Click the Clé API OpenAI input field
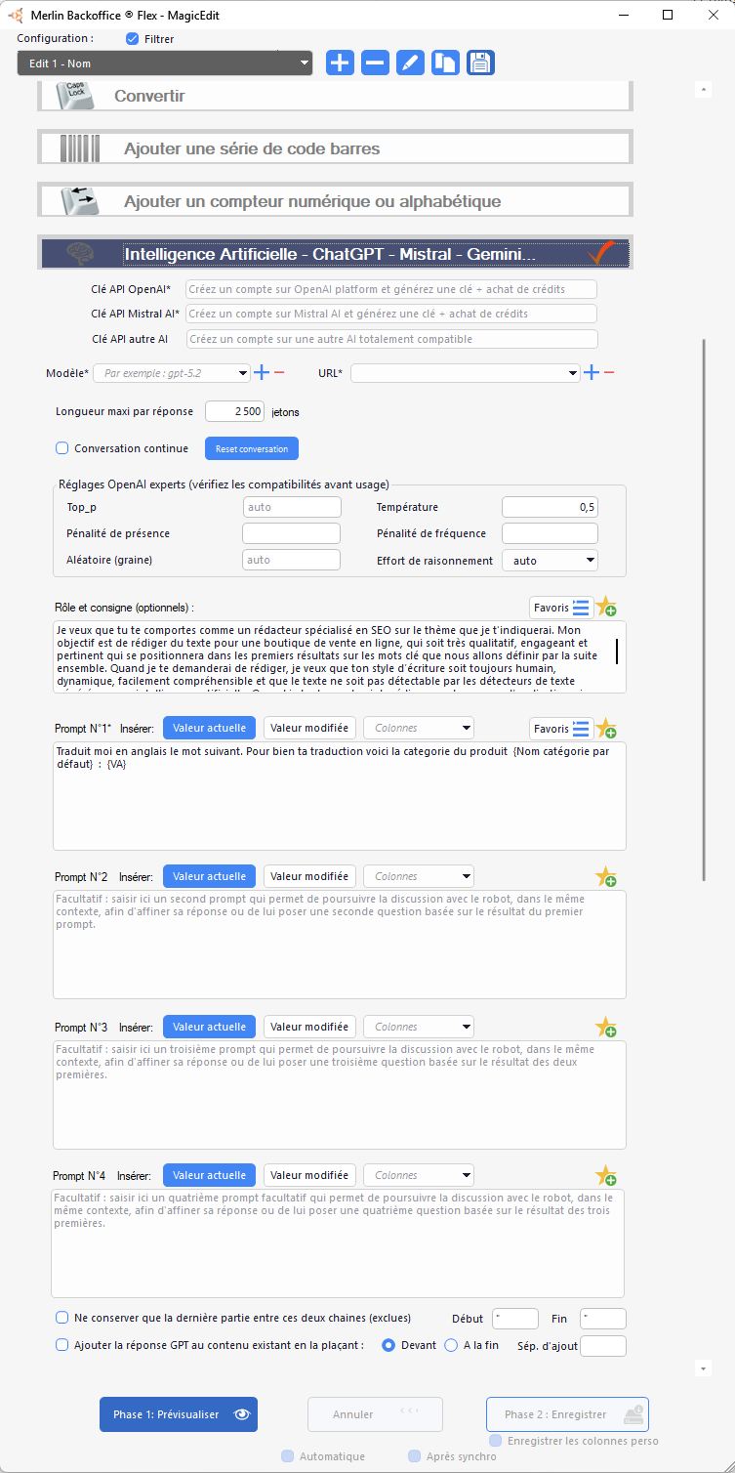 tap(390, 289)
